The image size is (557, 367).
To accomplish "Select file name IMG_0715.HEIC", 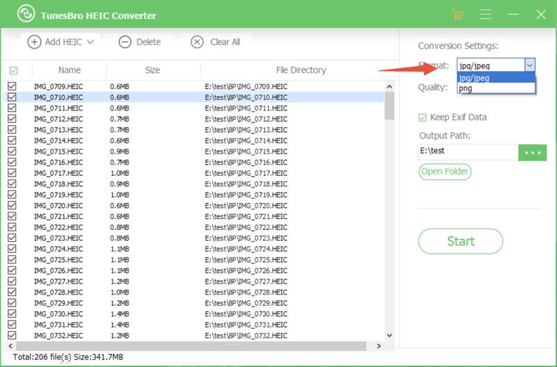I will pyautogui.click(x=58, y=152).
